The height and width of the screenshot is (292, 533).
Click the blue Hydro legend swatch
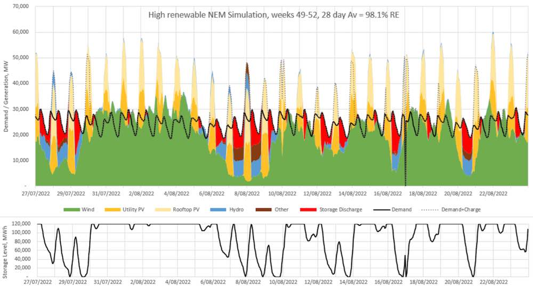click(x=218, y=210)
